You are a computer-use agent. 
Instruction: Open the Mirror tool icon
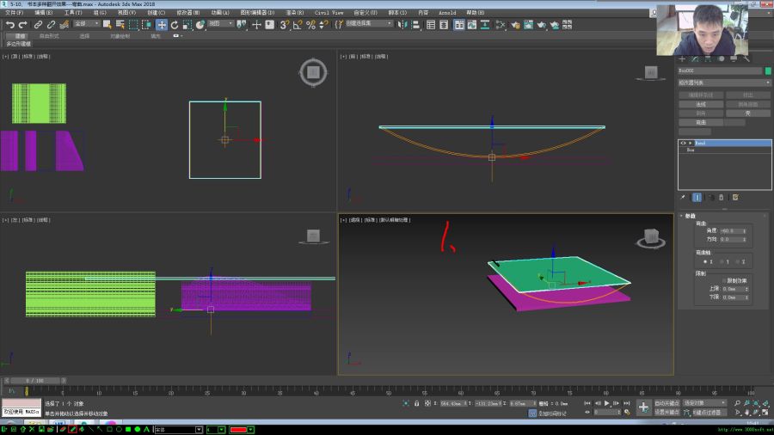point(402,25)
